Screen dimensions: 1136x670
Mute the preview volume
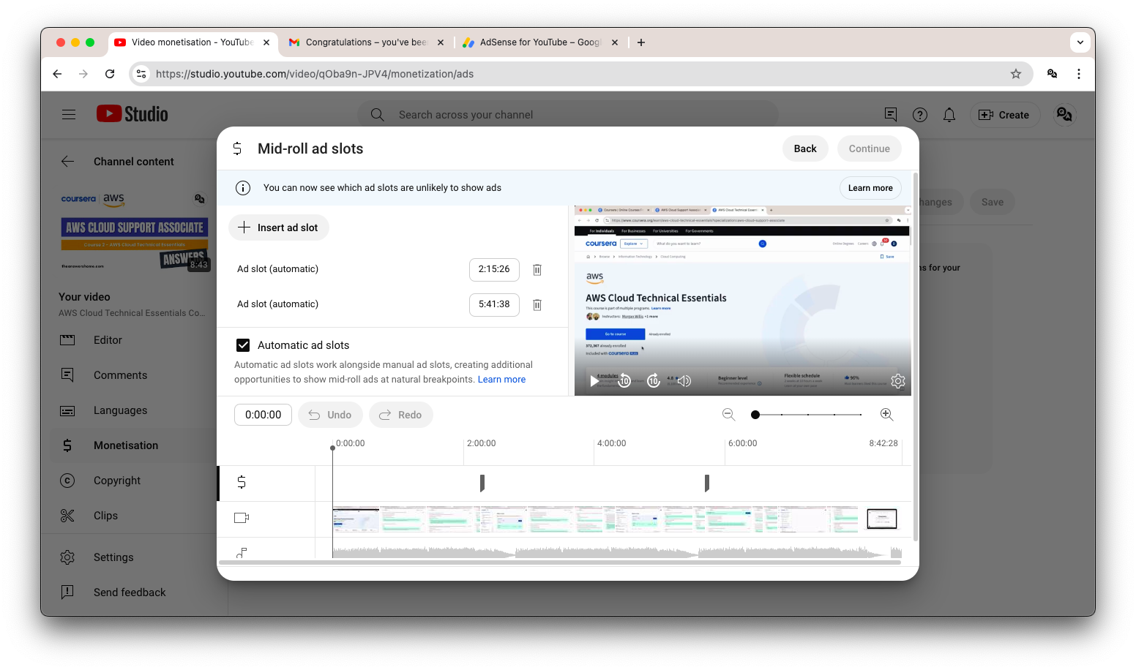pos(684,381)
